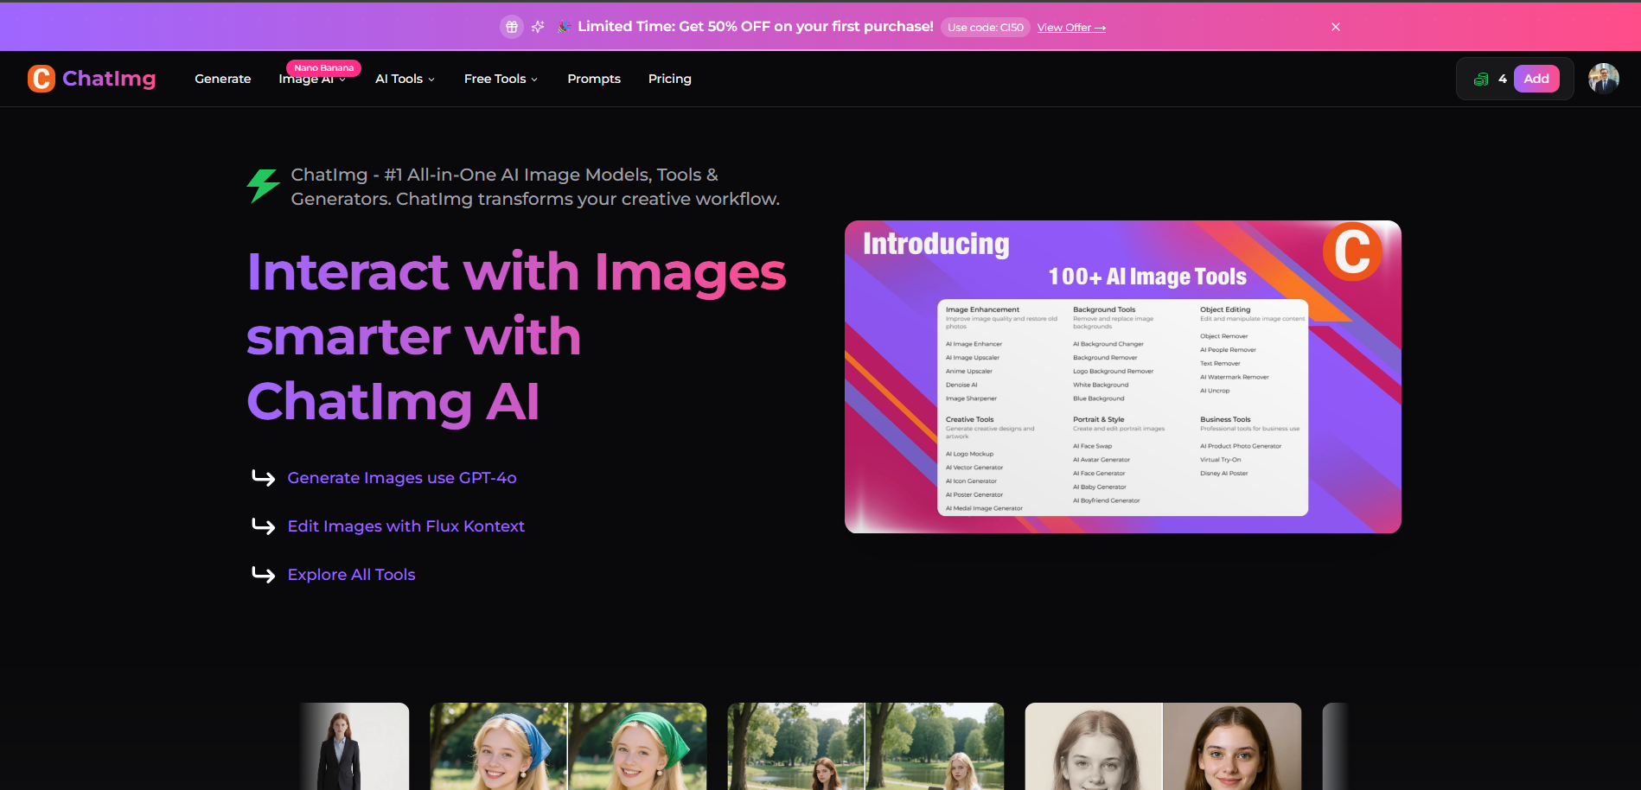Open the View Offer link
This screenshot has width=1641, height=790.
pyautogui.click(x=1070, y=27)
